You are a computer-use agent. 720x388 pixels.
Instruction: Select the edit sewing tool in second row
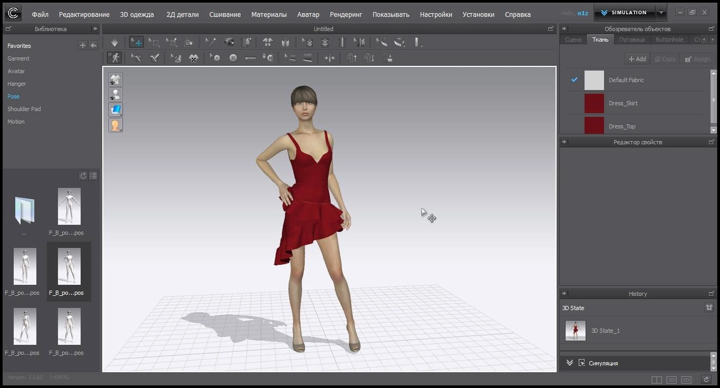tap(136, 58)
